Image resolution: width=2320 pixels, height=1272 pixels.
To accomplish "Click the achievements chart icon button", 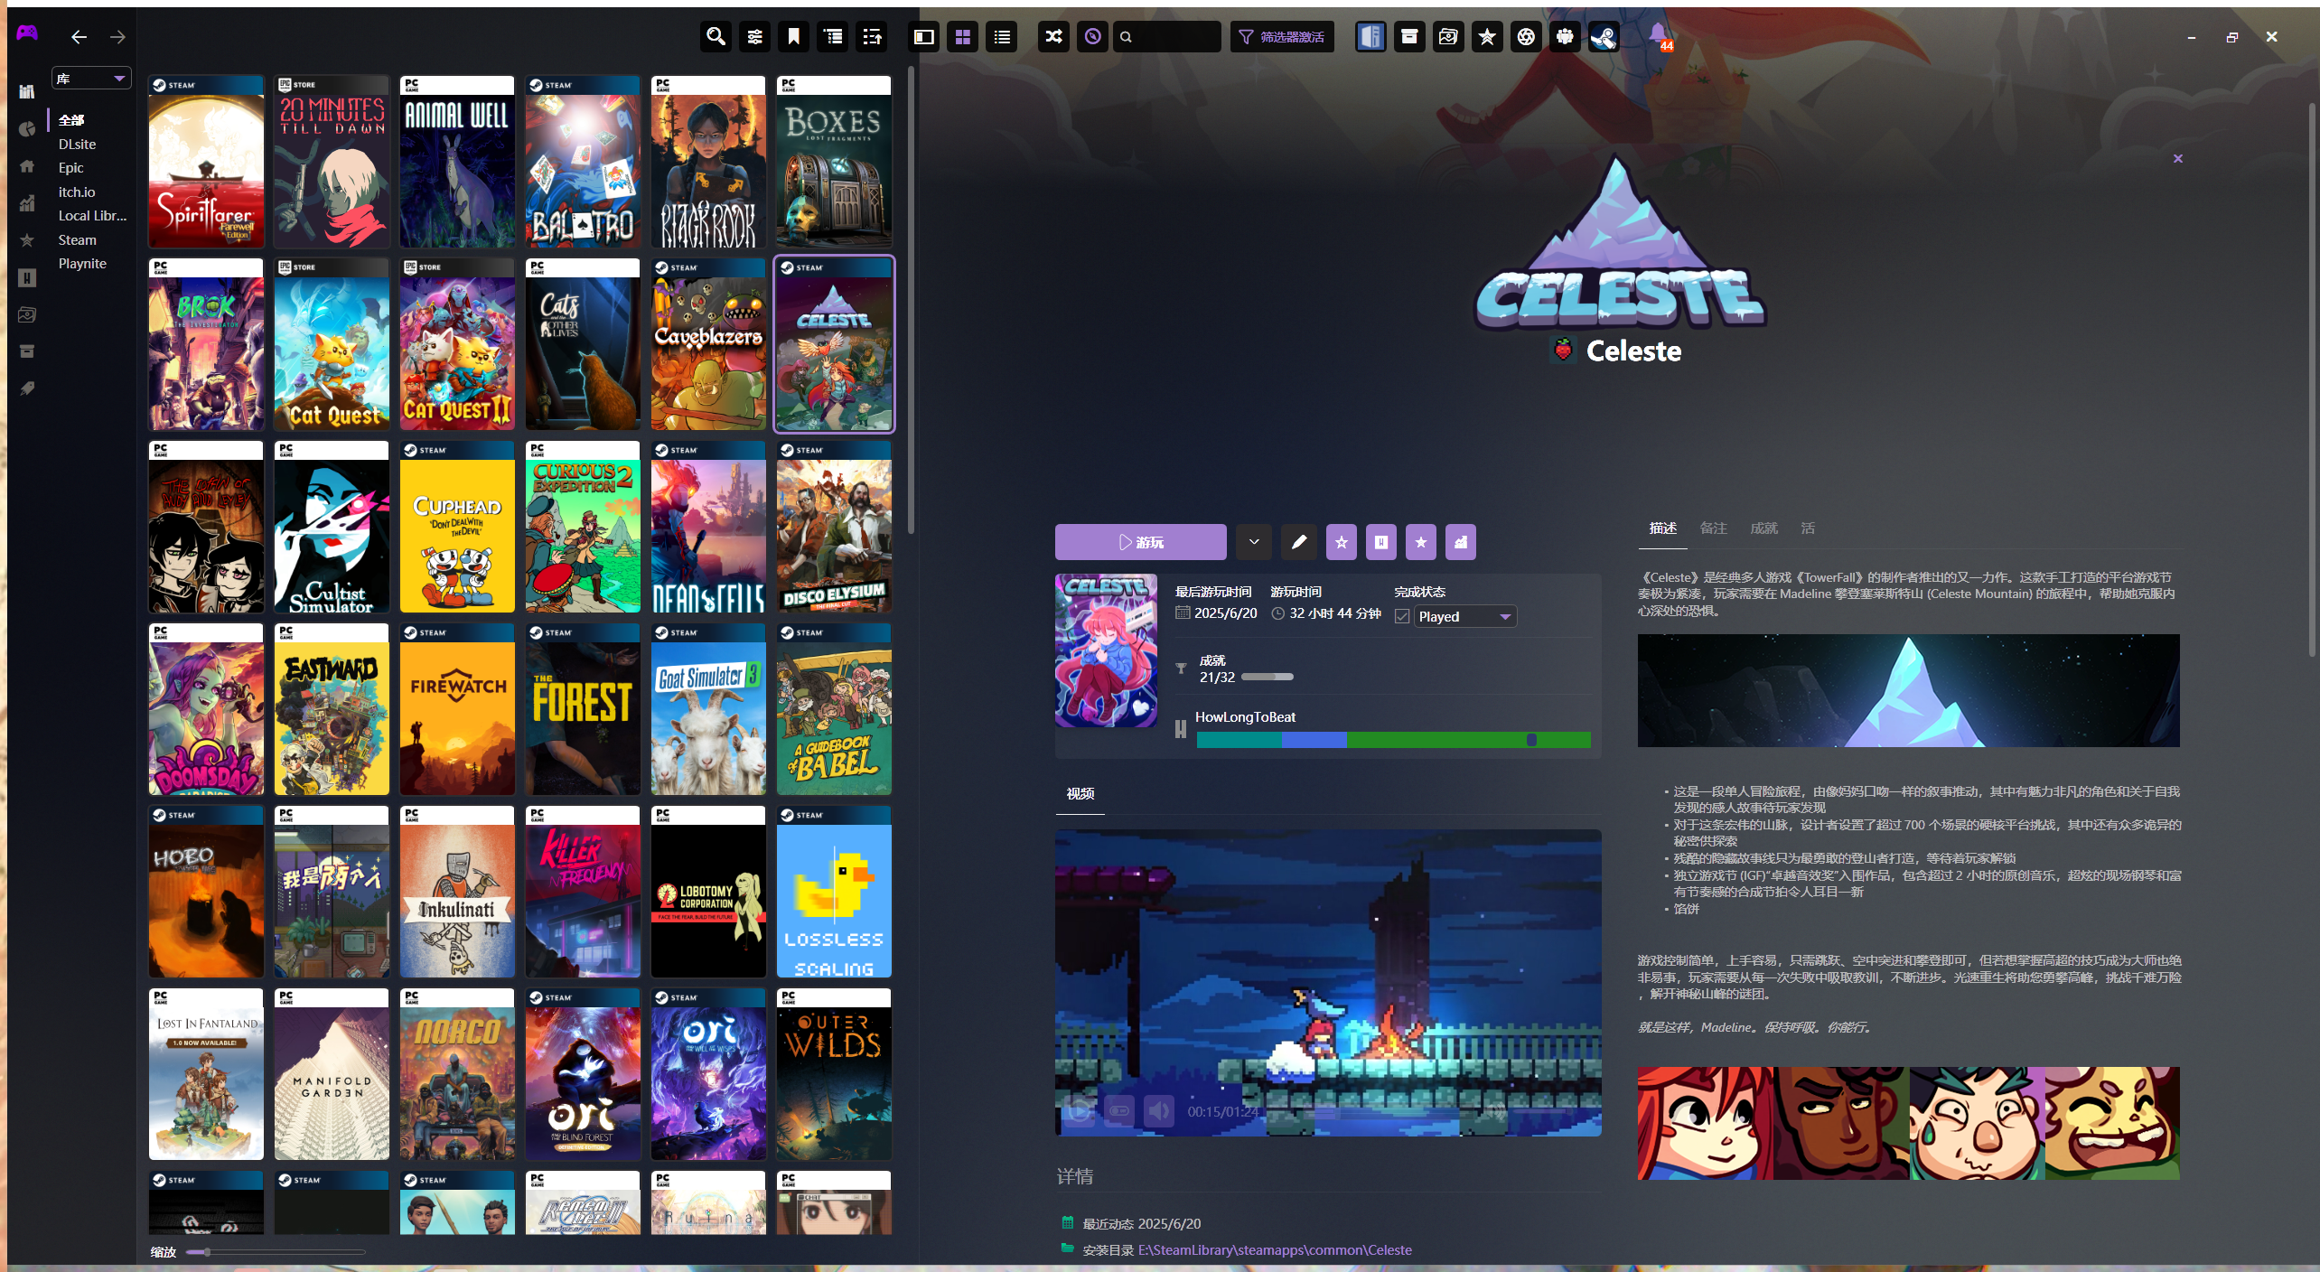I will (x=1460, y=542).
